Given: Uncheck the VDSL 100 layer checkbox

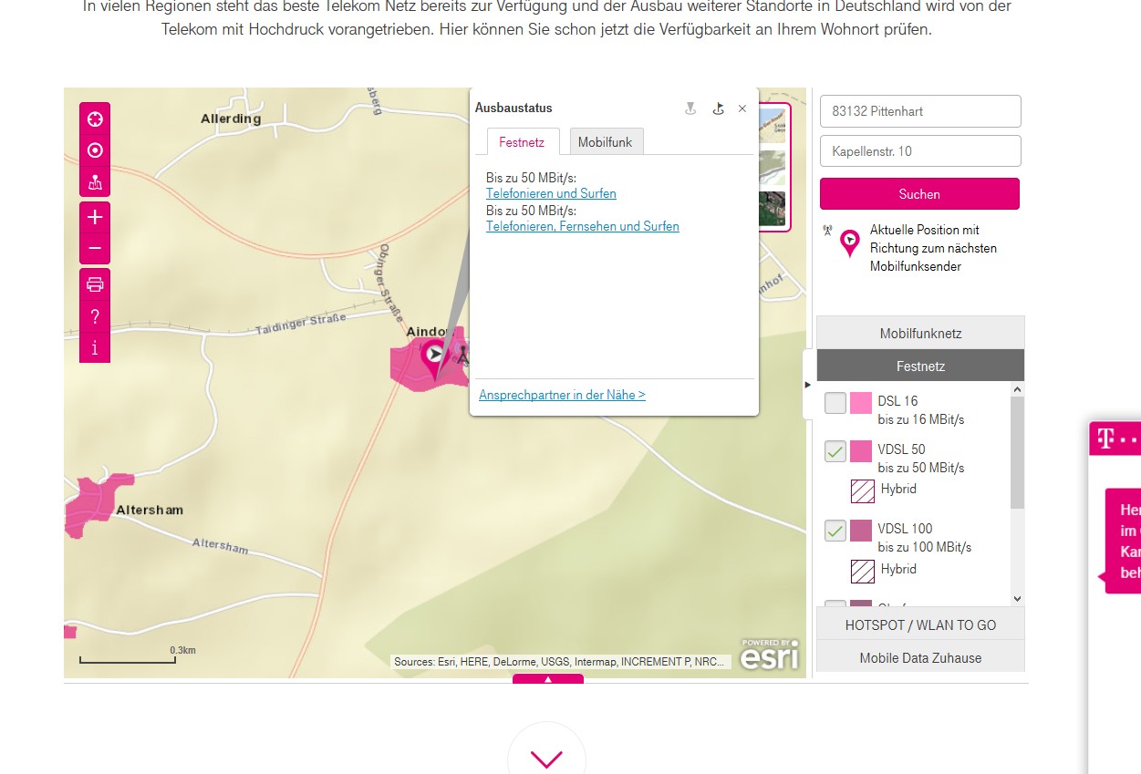Looking at the screenshot, I should [x=835, y=531].
